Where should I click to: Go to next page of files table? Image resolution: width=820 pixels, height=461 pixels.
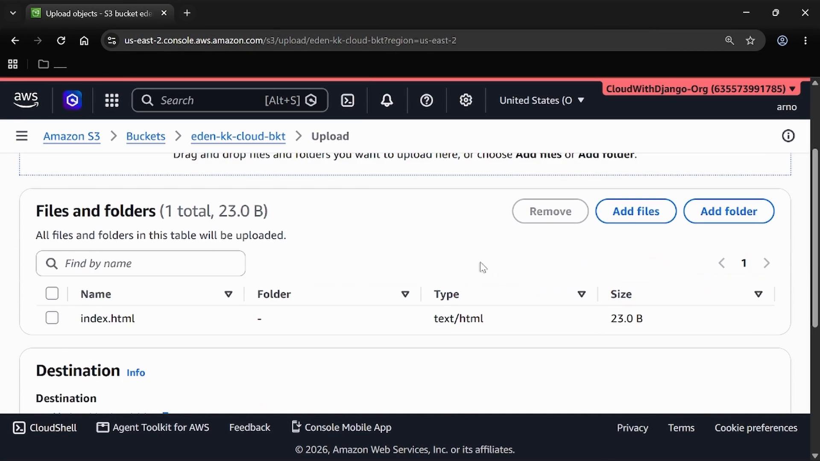tap(767, 263)
